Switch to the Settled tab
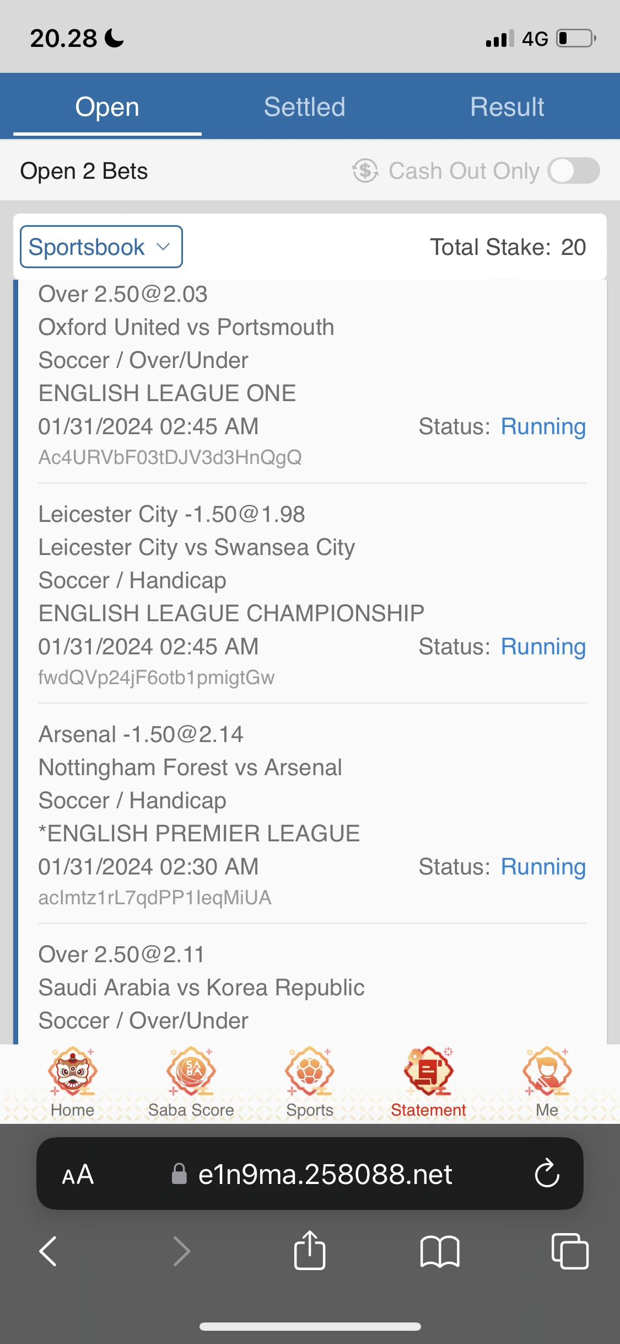The image size is (620, 1344). 304,106
